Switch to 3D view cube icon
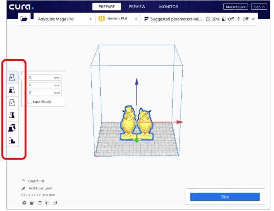The width and height of the screenshot is (274, 211). tap(24, 203)
